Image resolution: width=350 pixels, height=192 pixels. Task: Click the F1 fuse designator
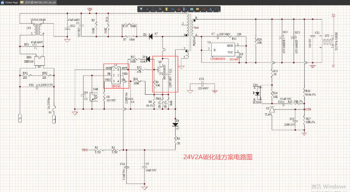(x=50, y=112)
